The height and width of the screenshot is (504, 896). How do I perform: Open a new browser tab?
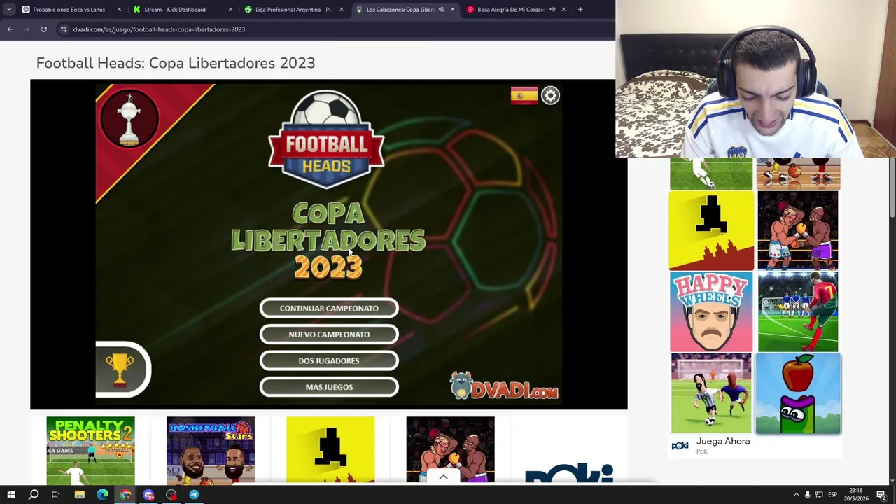[580, 10]
